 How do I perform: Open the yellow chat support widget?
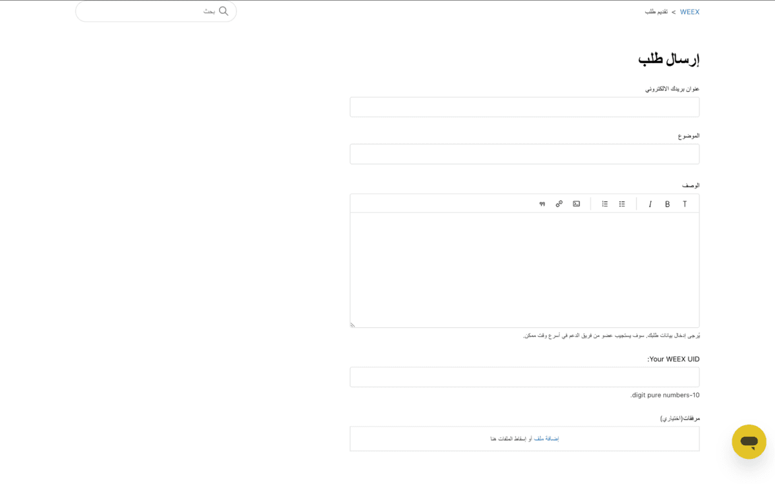pyautogui.click(x=749, y=442)
